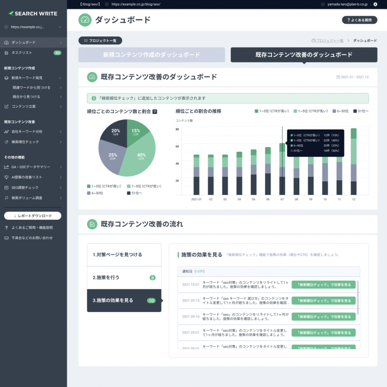
Task: Open the settings gear icon
Action: click(x=375, y=4)
